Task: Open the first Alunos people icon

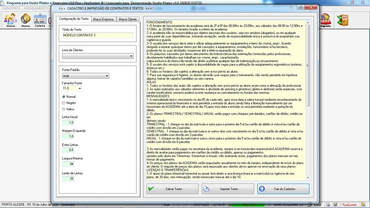Action: click(x=10, y=20)
